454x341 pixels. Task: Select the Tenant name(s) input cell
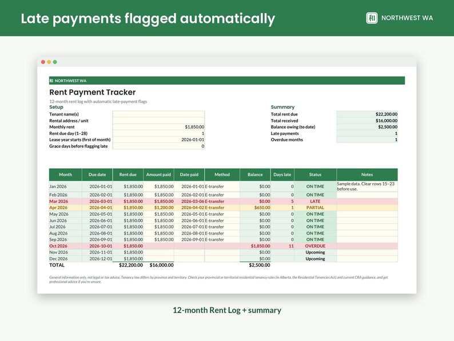[x=158, y=114]
